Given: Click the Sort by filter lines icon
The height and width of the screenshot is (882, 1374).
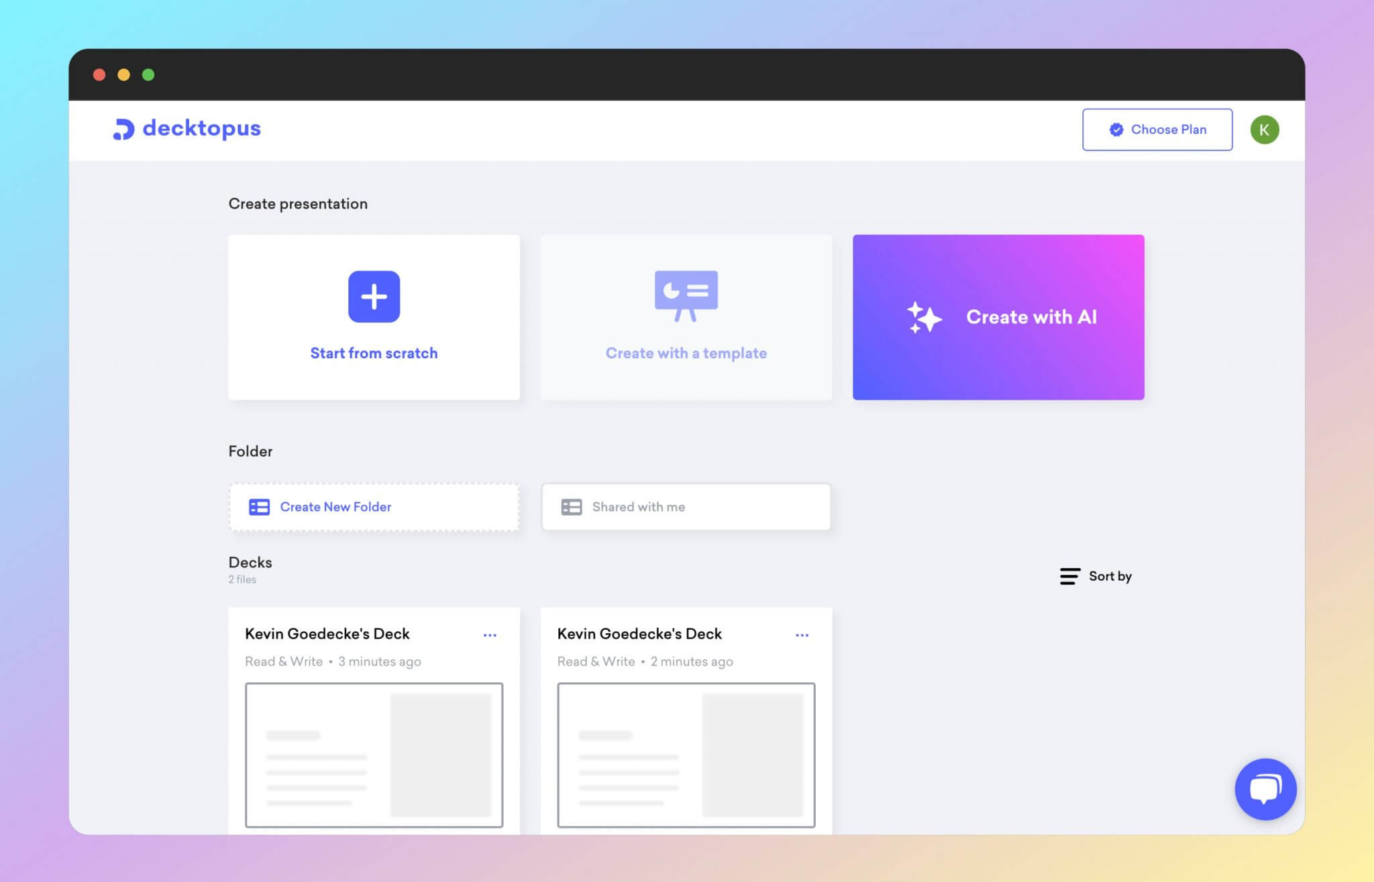Looking at the screenshot, I should [1069, 575].
